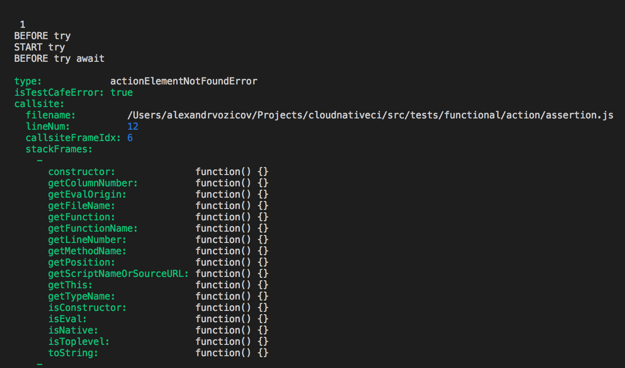Click the 'isConstructor:' key
The width and height of the screenshot is (625, 368).
[87, 308]
